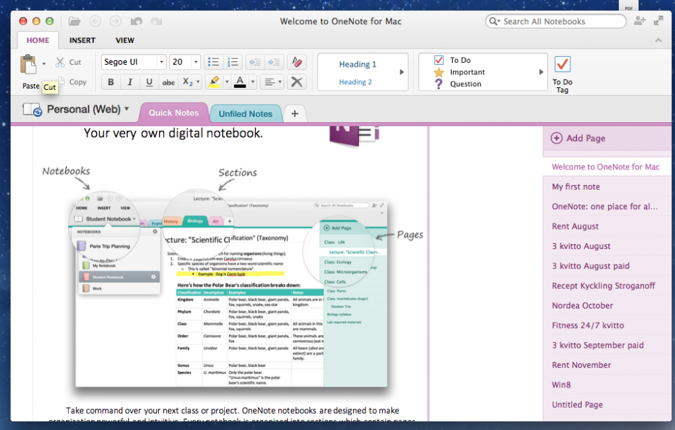Click the Search All Notebooks field
Image resolution: width=675 pixels, height=430 pixels.
pos(556,21)
